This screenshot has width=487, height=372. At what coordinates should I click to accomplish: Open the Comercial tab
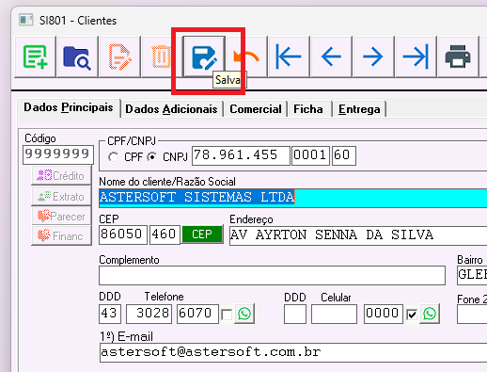[256, 109]
